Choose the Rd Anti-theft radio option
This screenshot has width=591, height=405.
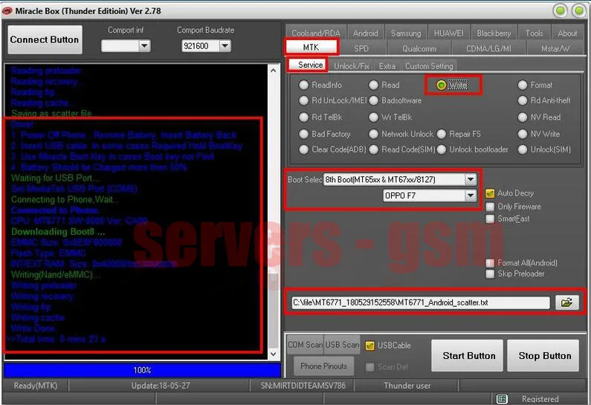pos(523,100)
